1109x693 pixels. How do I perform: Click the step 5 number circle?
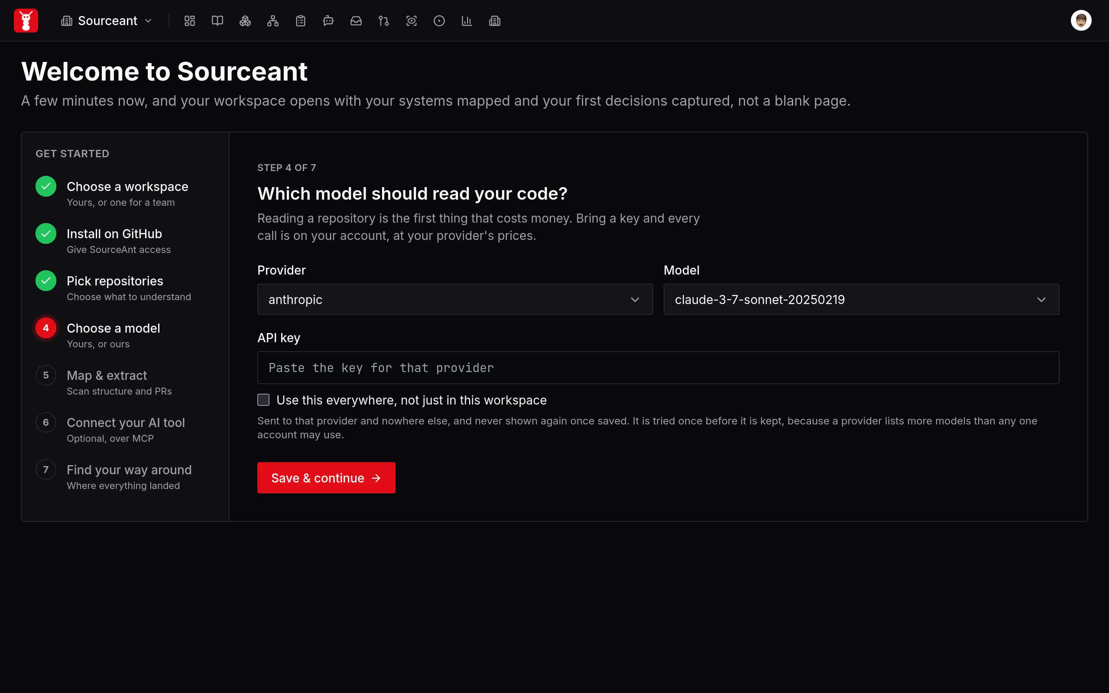pos(46,375)
